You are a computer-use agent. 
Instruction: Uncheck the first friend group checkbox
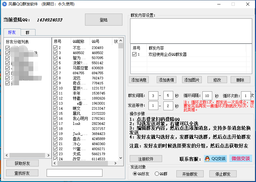click(x=7, y=48)
